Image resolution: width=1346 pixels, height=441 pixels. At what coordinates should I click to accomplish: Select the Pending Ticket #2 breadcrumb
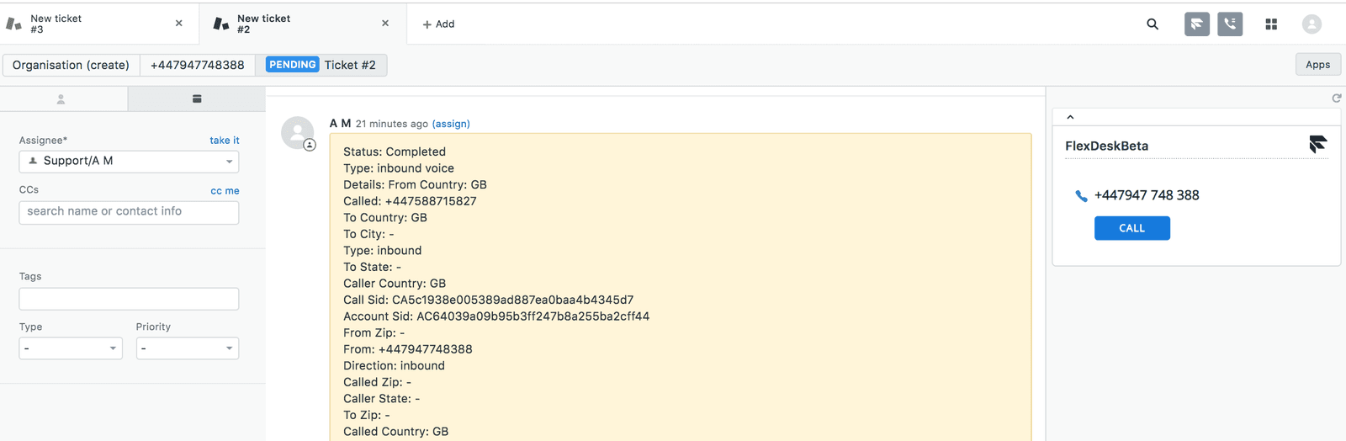(321, 65)
